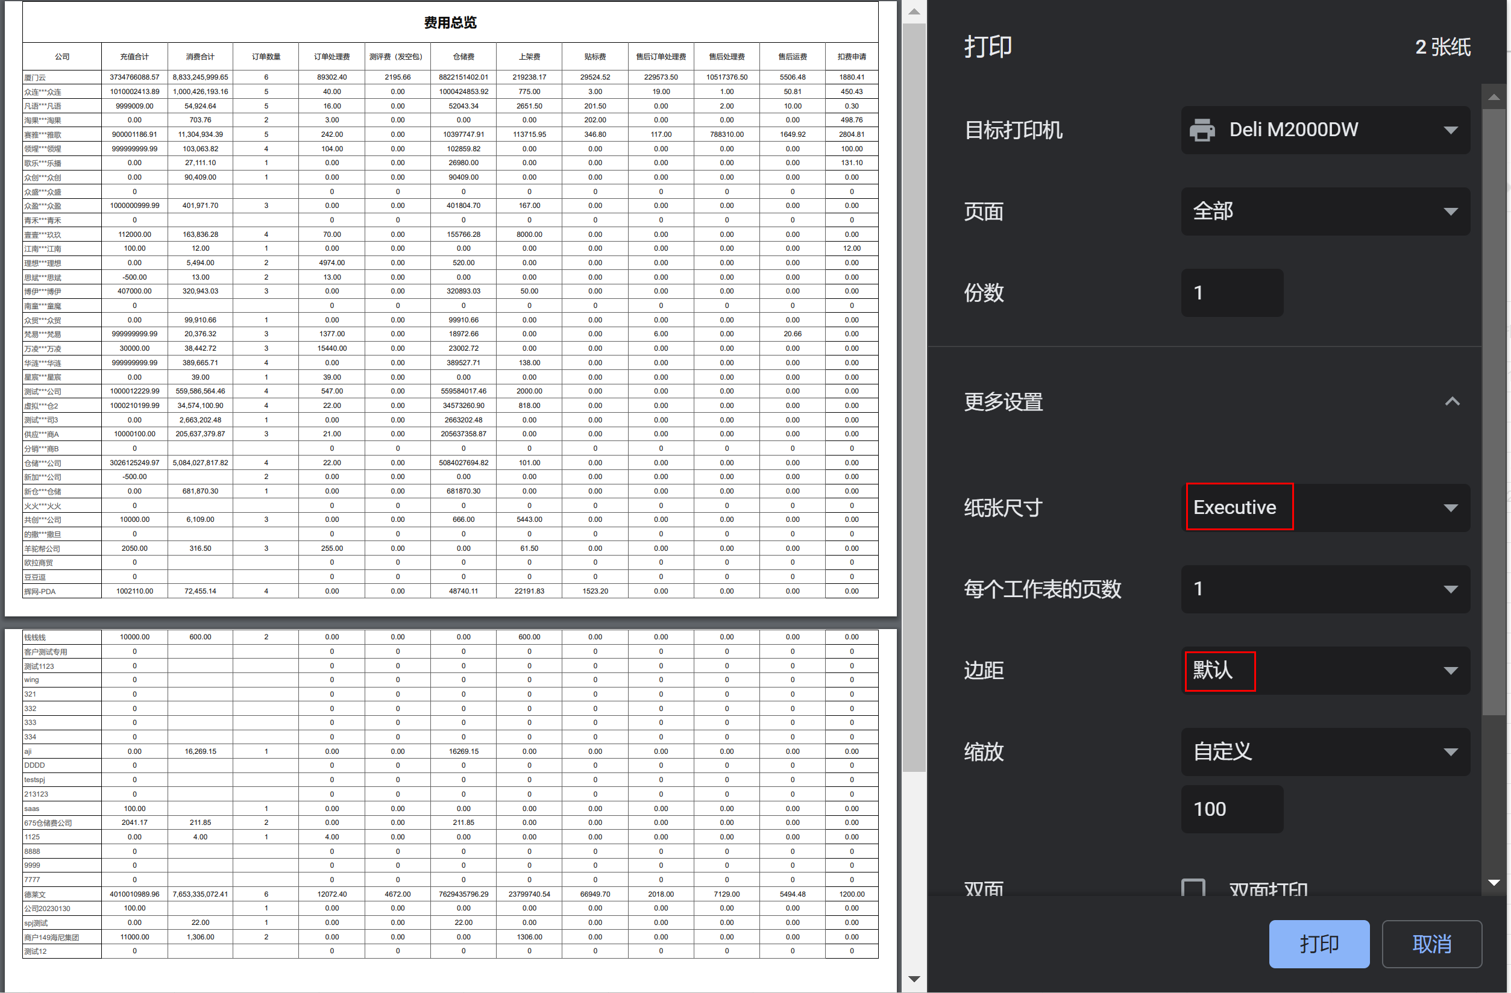Screen dimensions: 1511x993
Task: Click the preview scrollbar down arrow
Action: [x=914, y=979]
